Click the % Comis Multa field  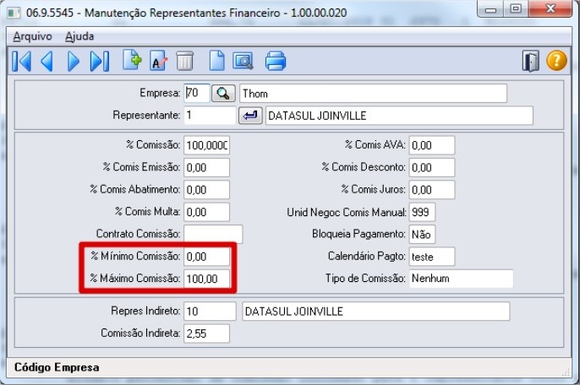pyautogui.click(x=206, y=212)
